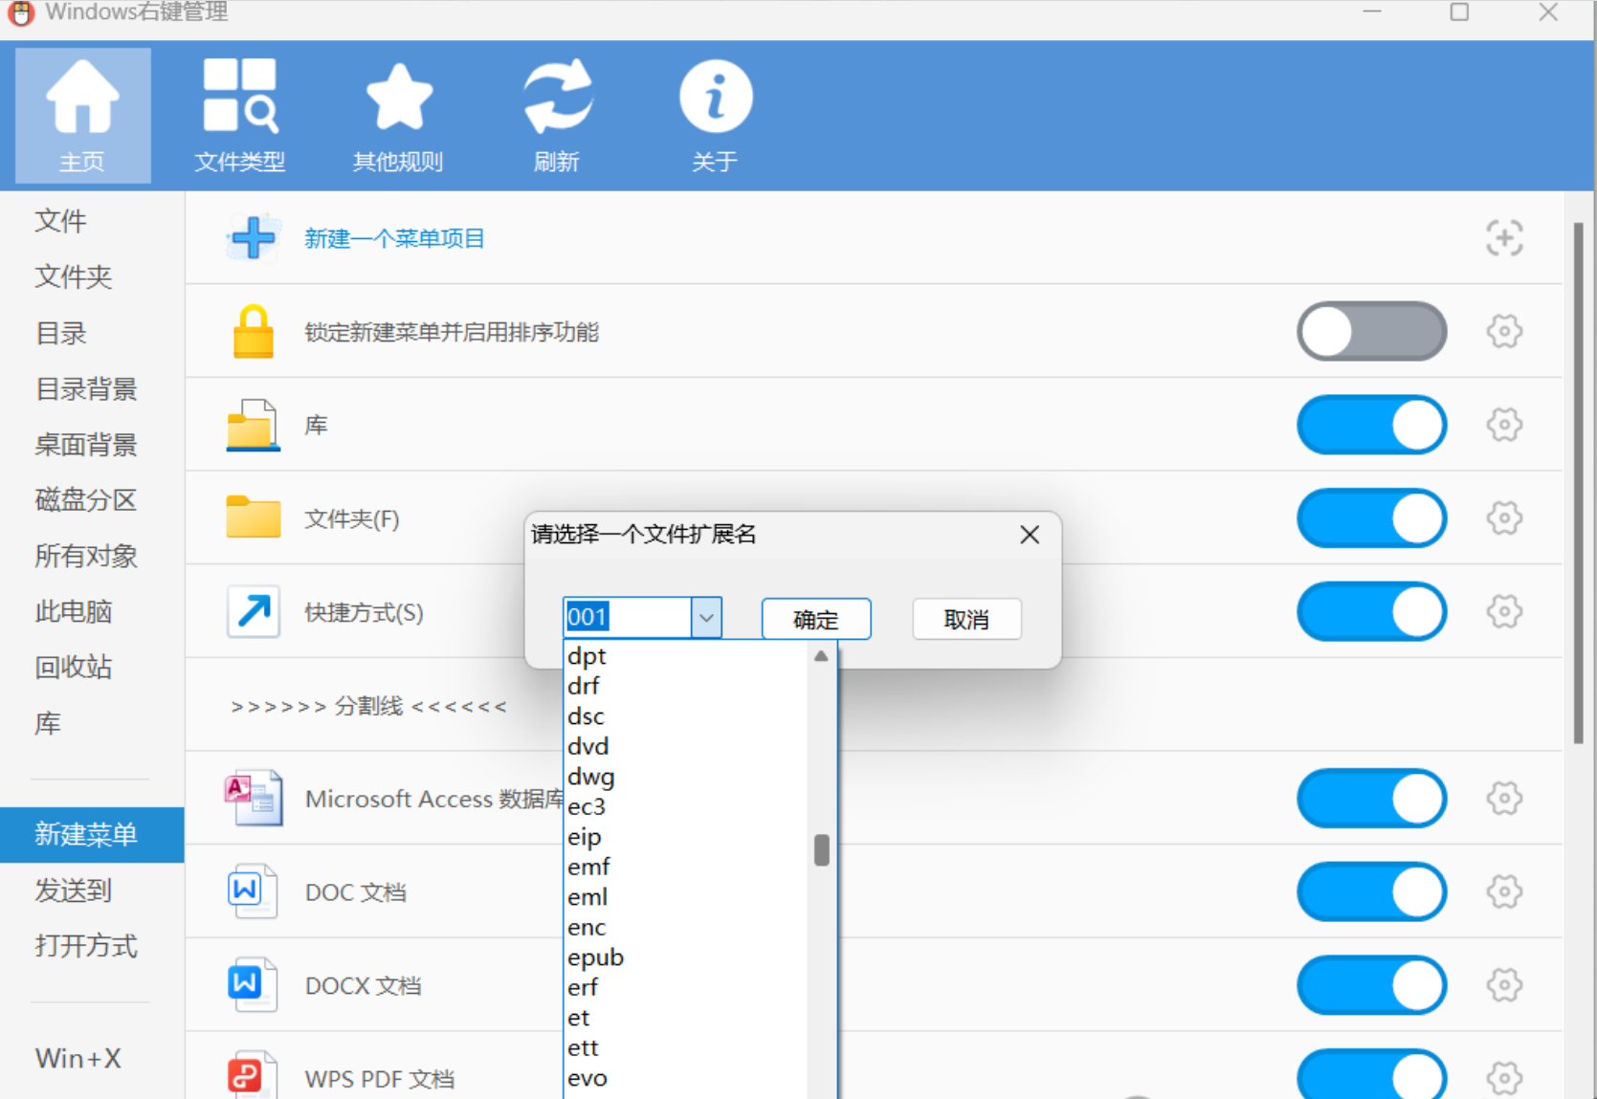Select ec3 from extension list
The width and height of the screenshot is (1597, 1099).
click(685, 806)
